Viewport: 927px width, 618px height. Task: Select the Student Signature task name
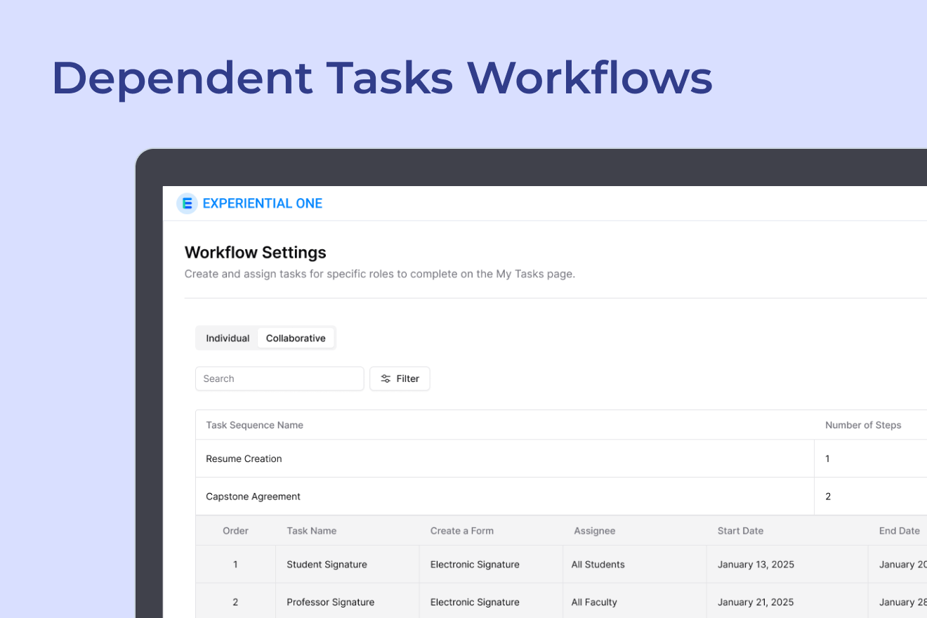coord(327,565)
